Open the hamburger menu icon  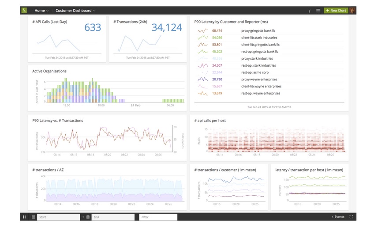pos(318,11)
